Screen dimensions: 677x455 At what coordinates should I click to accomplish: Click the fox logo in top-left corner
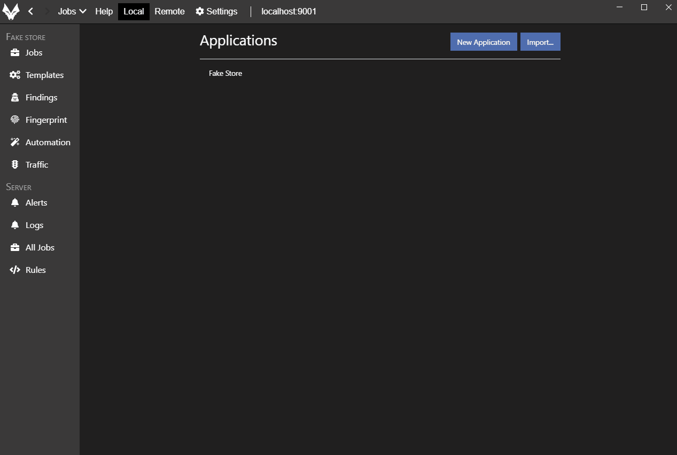[x=11, y=12]
